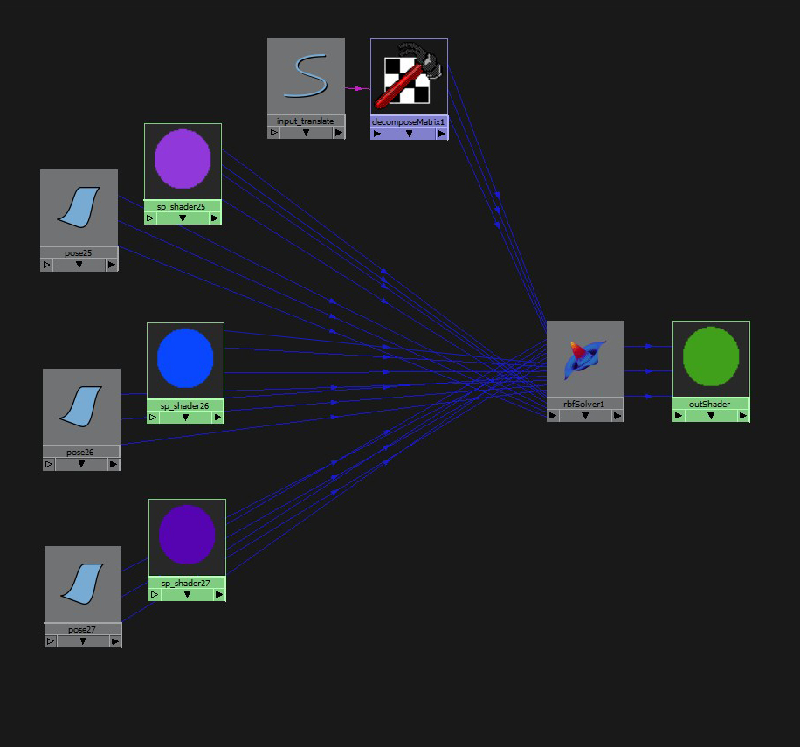Image resolution: width=800 pixels, height=747 pixels.
Task: Open output connections triangle on pose26
Action: (x=114, y=464)
